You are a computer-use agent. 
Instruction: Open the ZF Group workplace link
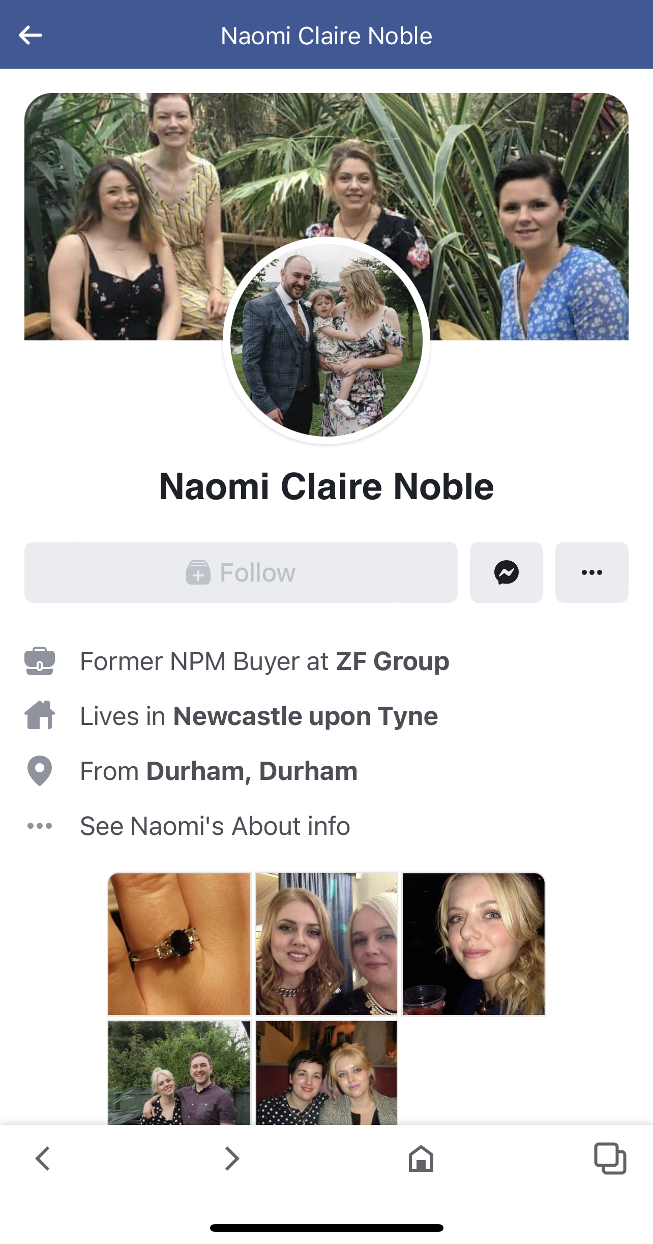tap(393, 661)
